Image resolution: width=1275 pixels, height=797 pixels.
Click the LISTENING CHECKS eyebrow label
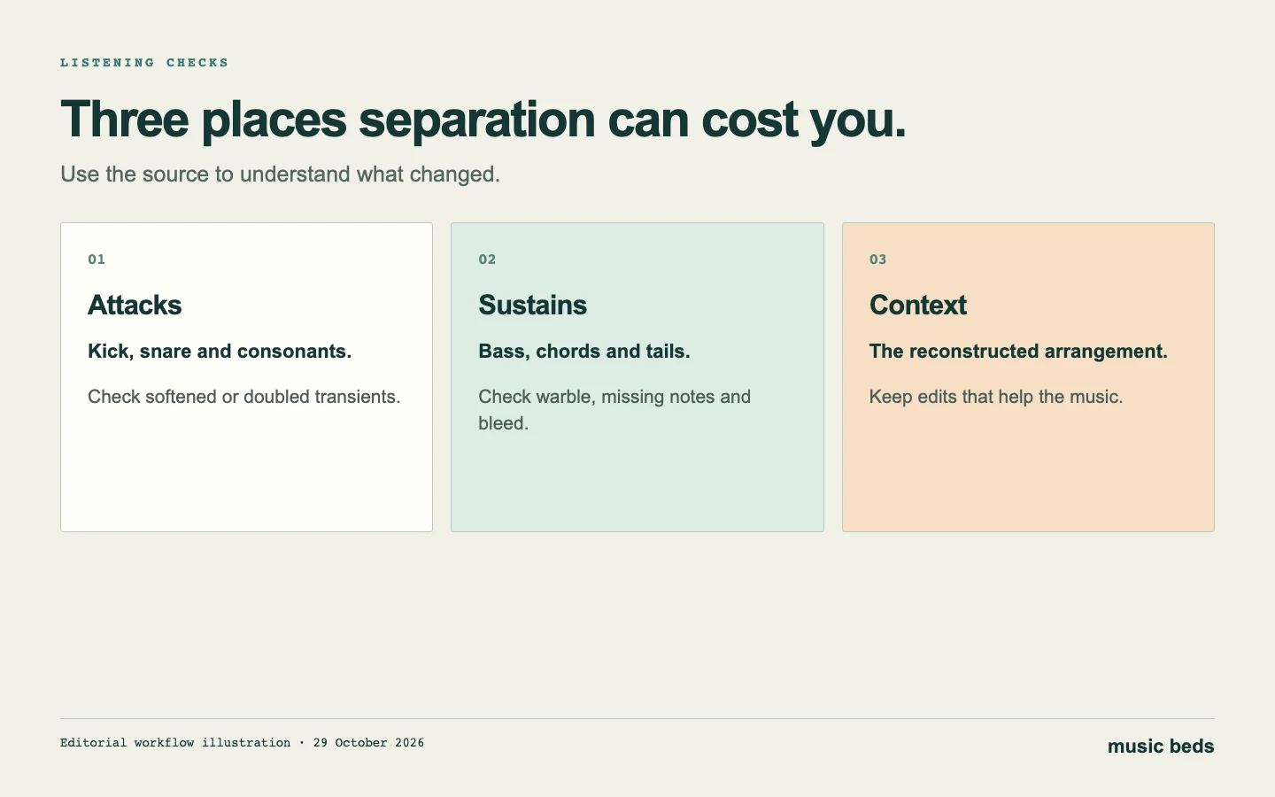coord(144,63)
